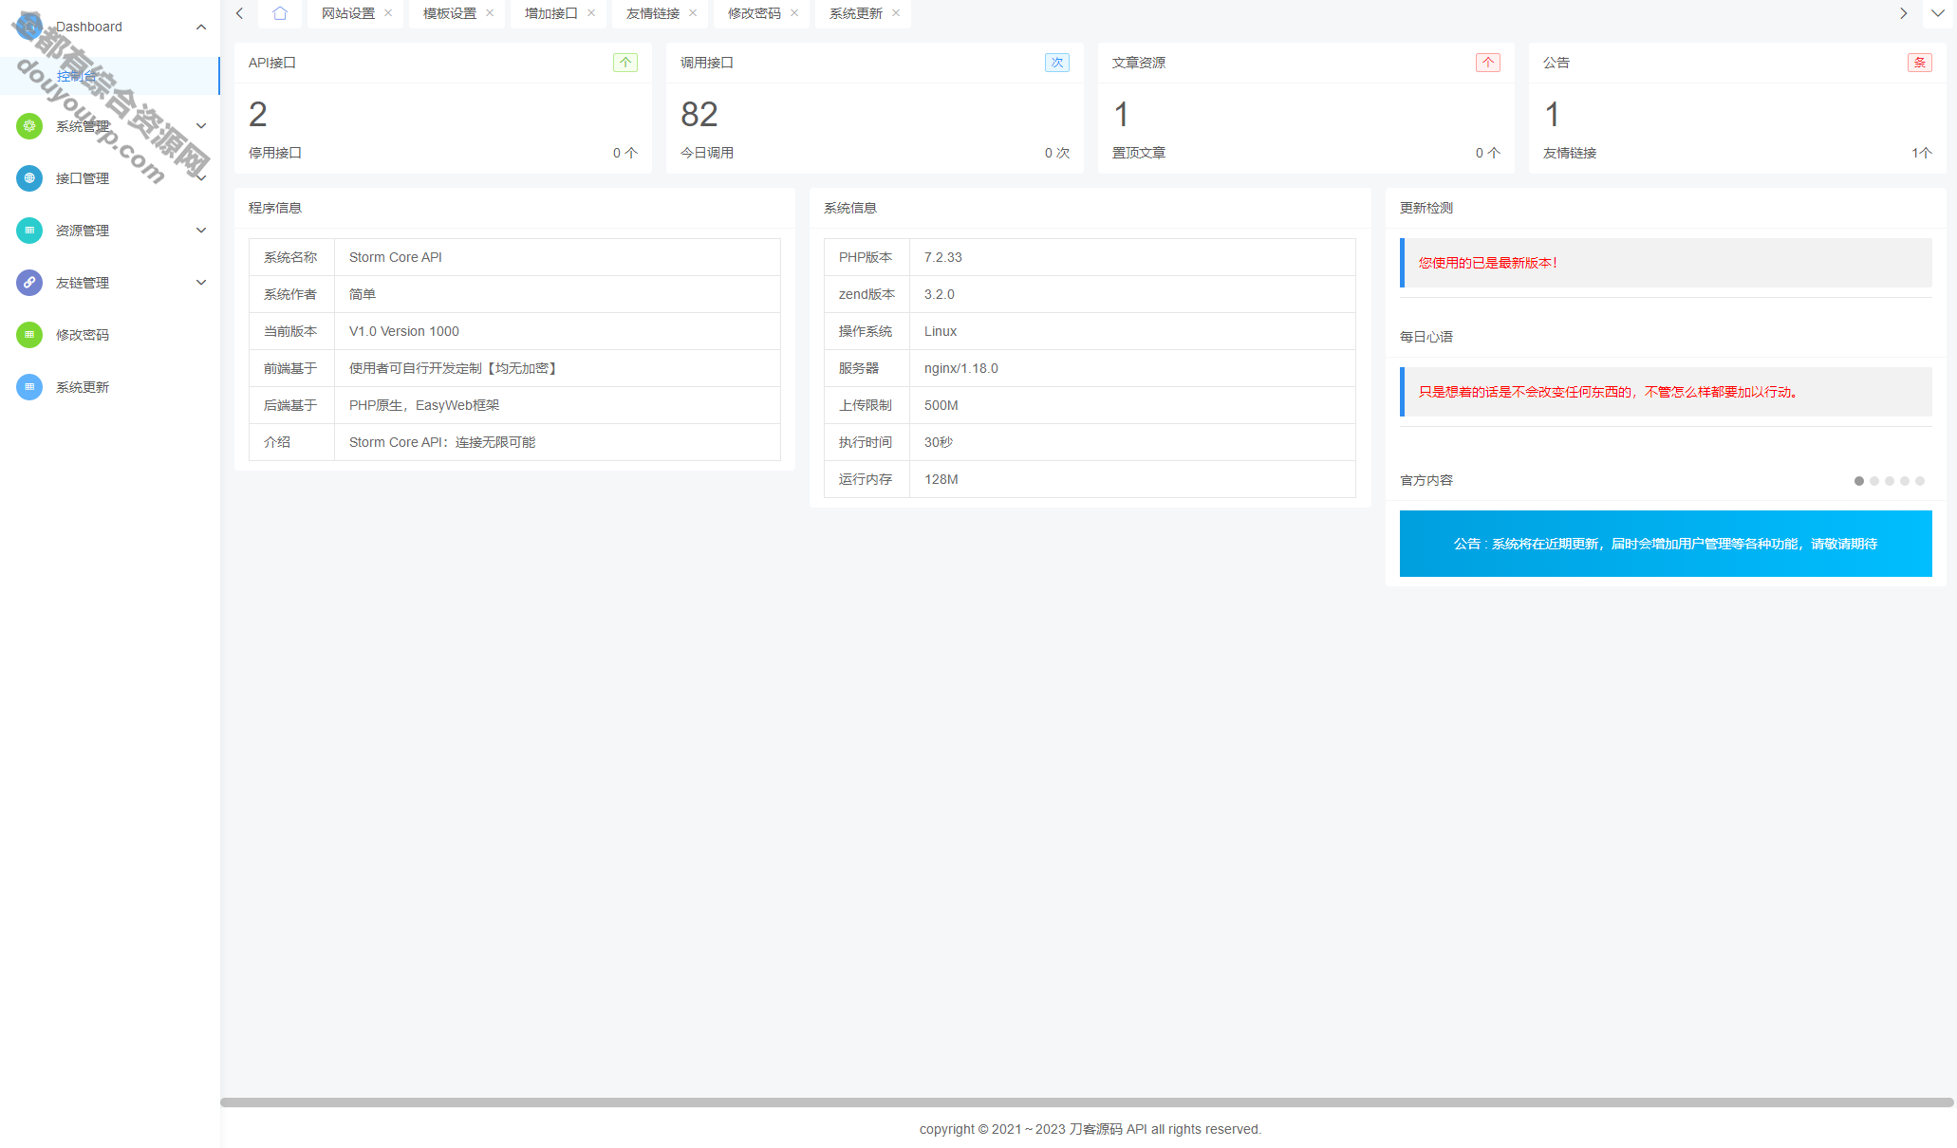Select the second carousel indicator dot
The image size is (1957, 1148).
click(1874, 481)
